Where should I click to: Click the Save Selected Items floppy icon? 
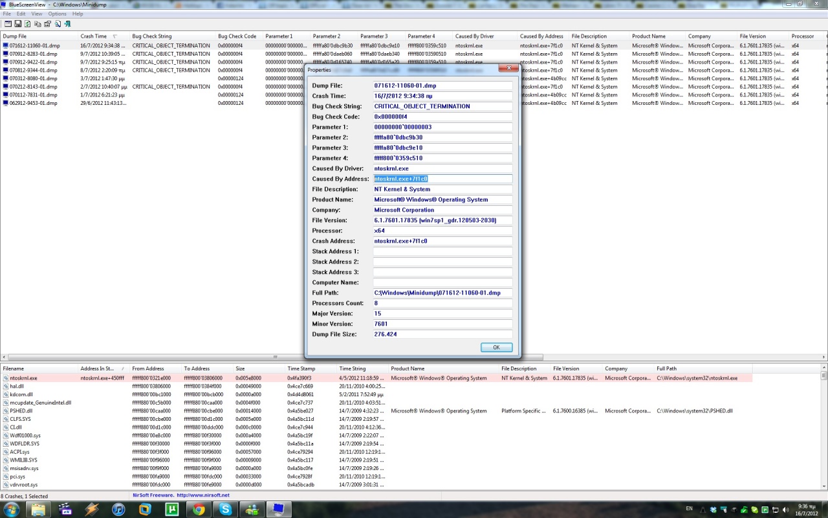point(18,24)
